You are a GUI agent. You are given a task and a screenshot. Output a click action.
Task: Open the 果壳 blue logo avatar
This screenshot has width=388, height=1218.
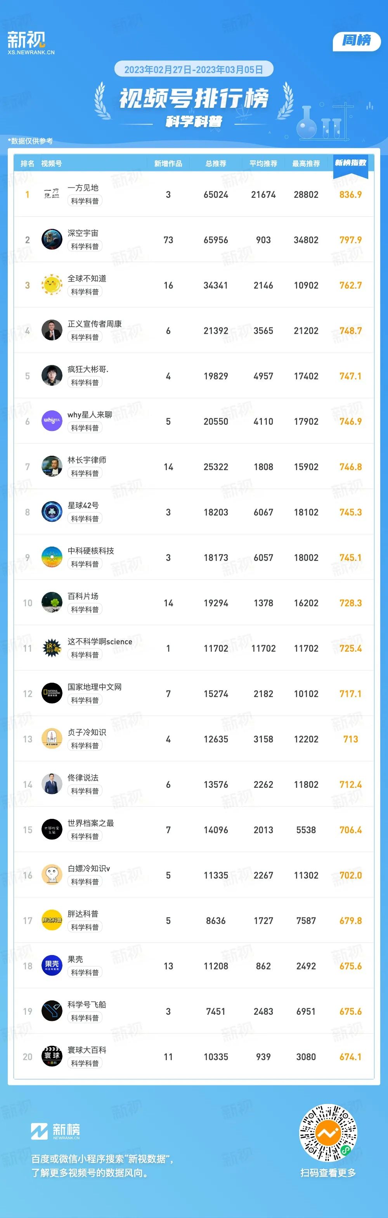click(52, 966)
